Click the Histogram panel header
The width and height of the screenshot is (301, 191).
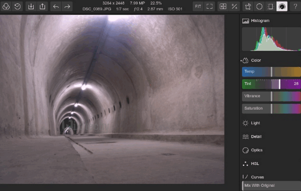coord(260,21)
